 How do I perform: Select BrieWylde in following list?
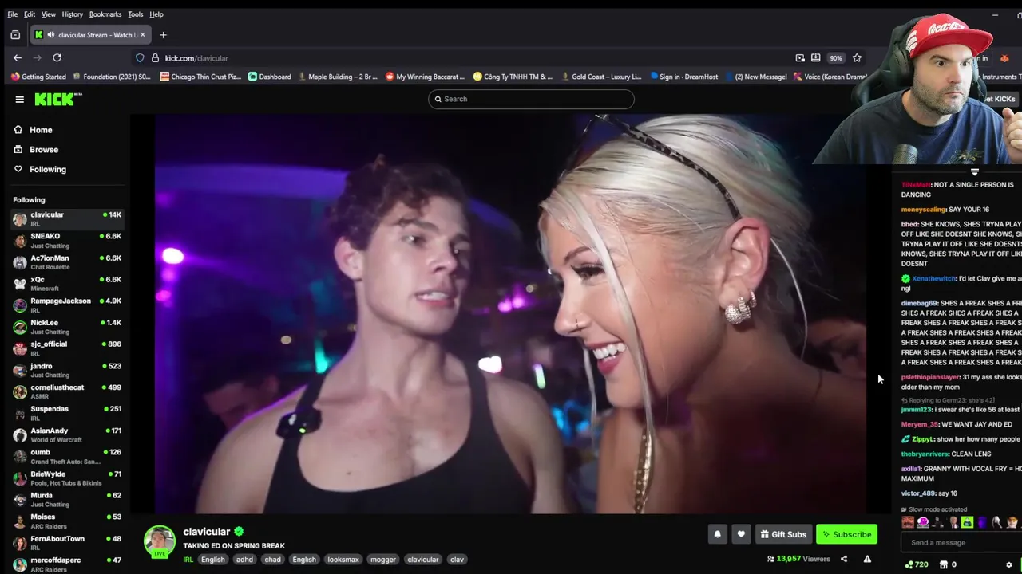coord(67,477)
